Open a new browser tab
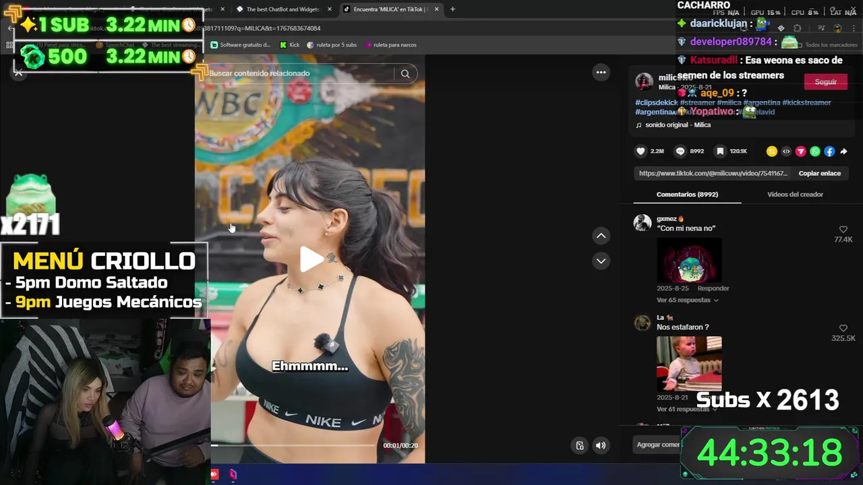The image size is (863, 485). pyautogui.click(x=452, y=9)
